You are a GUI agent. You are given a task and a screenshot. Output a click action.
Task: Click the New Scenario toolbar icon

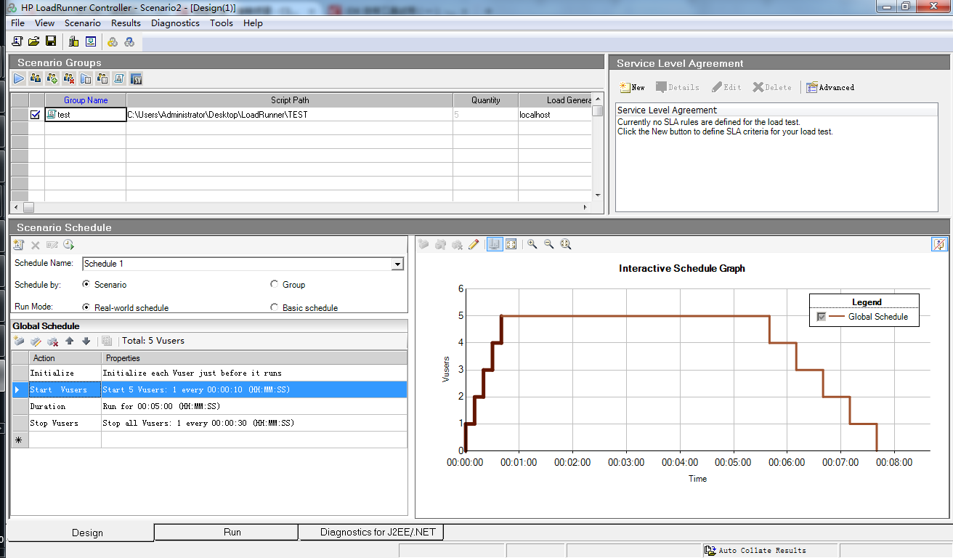click(17, 41)
